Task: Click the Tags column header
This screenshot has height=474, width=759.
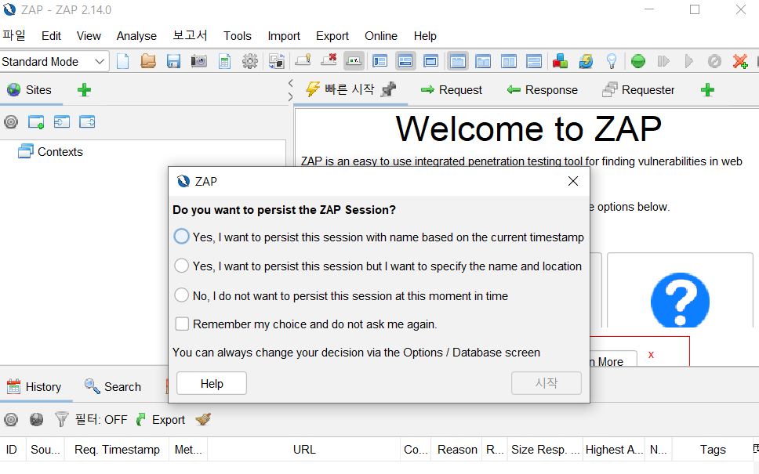Action: [x=713, y=450]
